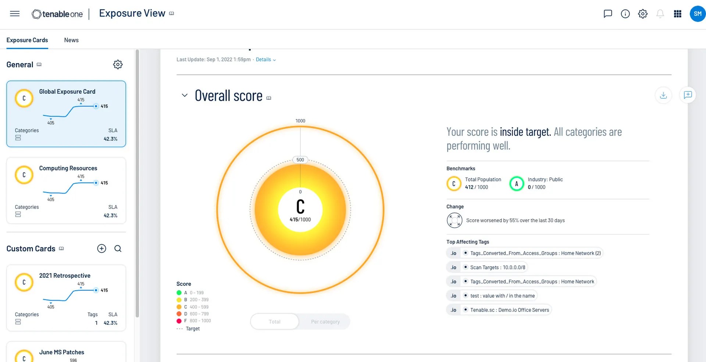Select the Computing Resources card

[66, 191]
